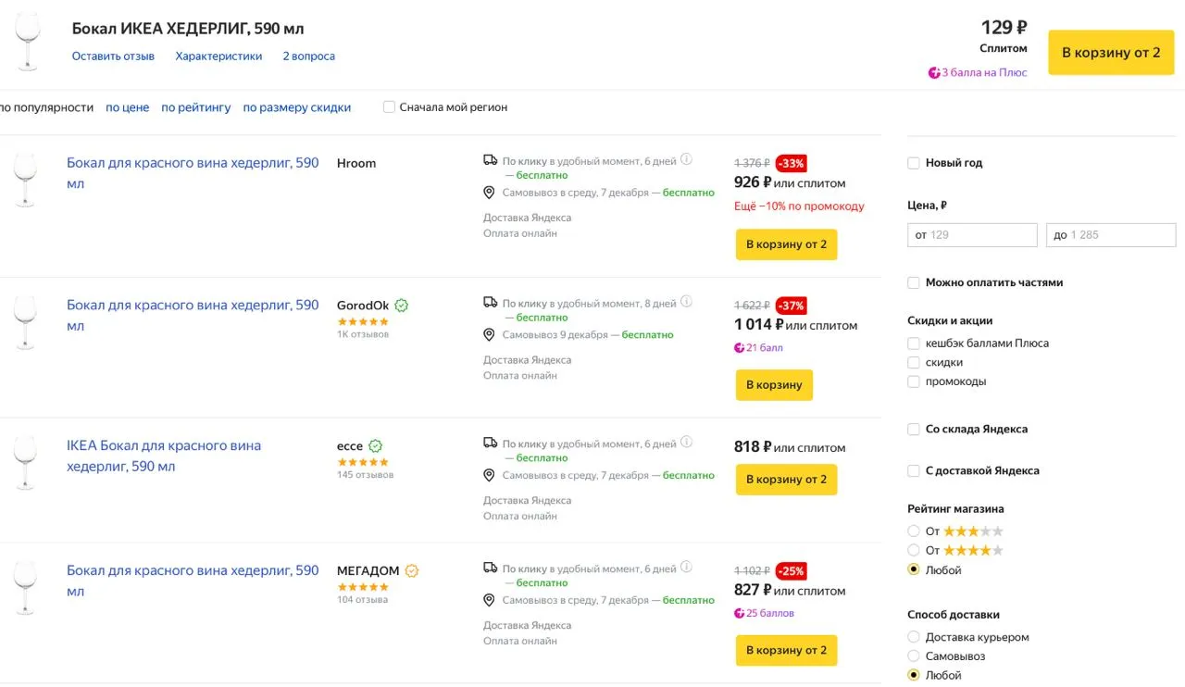Viewport: 1185px width, 687px height.
Task: Sort offers by цене
Action: [x=127, y=107]
